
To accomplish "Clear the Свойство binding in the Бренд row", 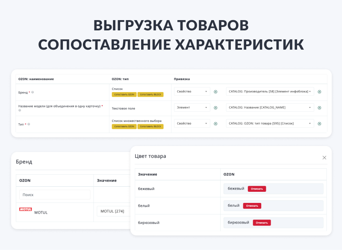I will click(x=215, y=92).
